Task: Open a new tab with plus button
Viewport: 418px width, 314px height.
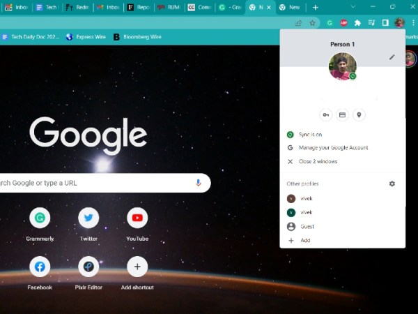Action: click(316, 8)
